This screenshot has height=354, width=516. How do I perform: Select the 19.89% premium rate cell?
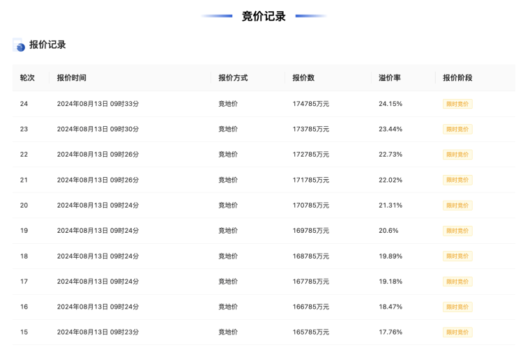click(x=390, y=256)
